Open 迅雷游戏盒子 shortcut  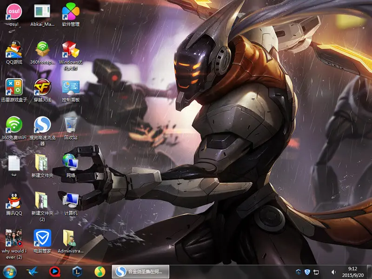[x=14, y=90]
